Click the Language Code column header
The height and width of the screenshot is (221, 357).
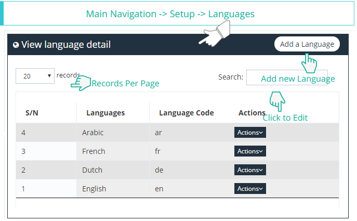186,113
